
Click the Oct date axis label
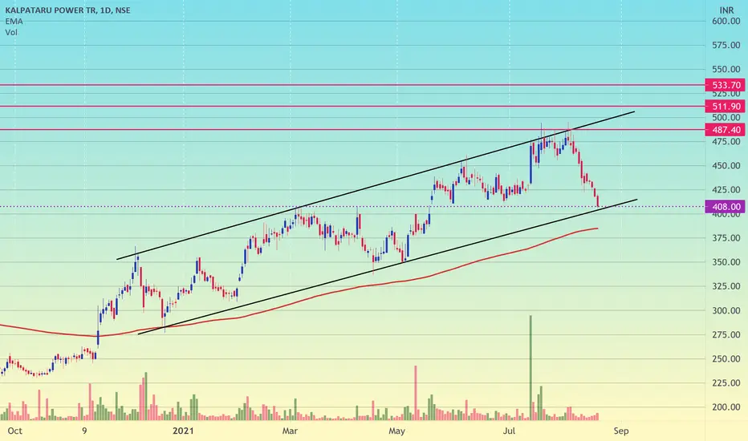[x=14, y=431]
